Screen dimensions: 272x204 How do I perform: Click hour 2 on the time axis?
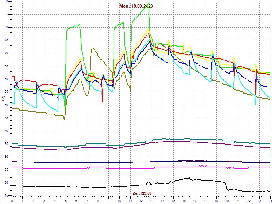coord(33,201)
